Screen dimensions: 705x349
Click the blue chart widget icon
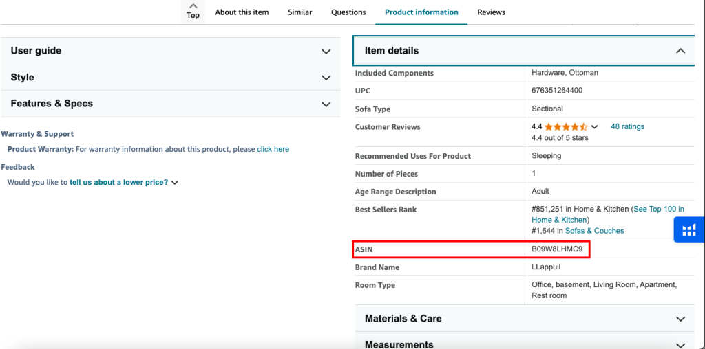click(689, 230)
